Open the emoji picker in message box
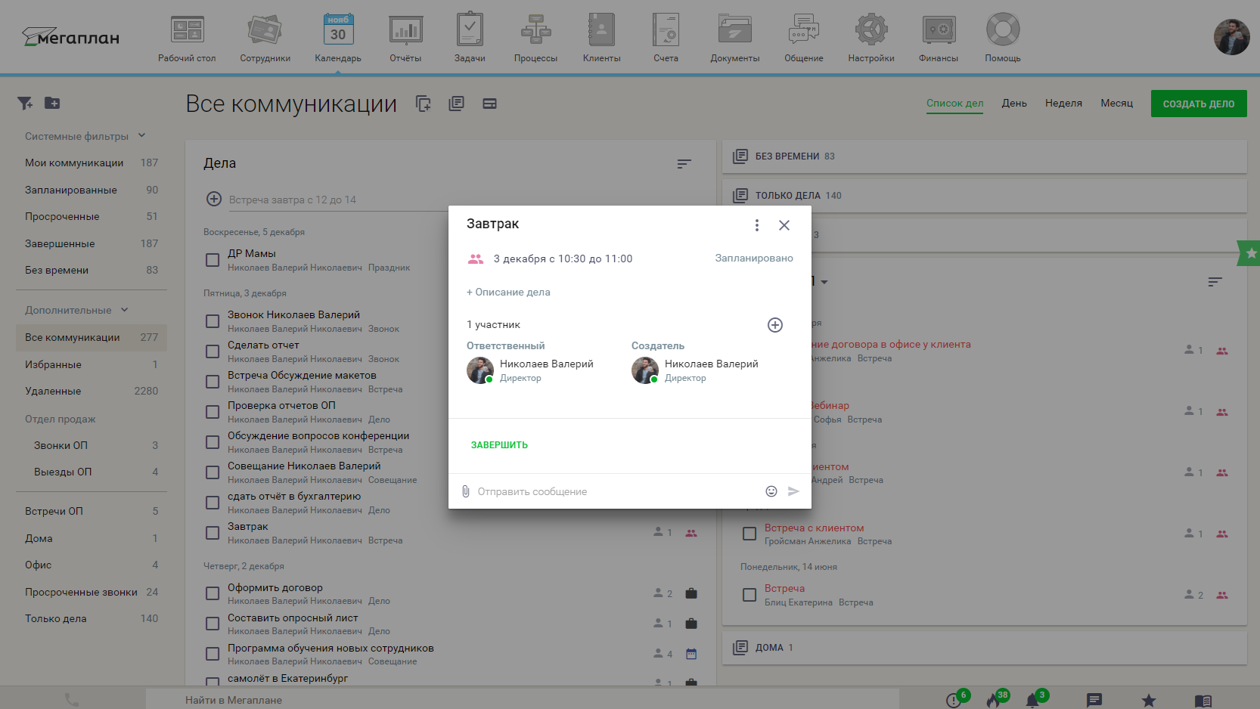 point(771,491)
